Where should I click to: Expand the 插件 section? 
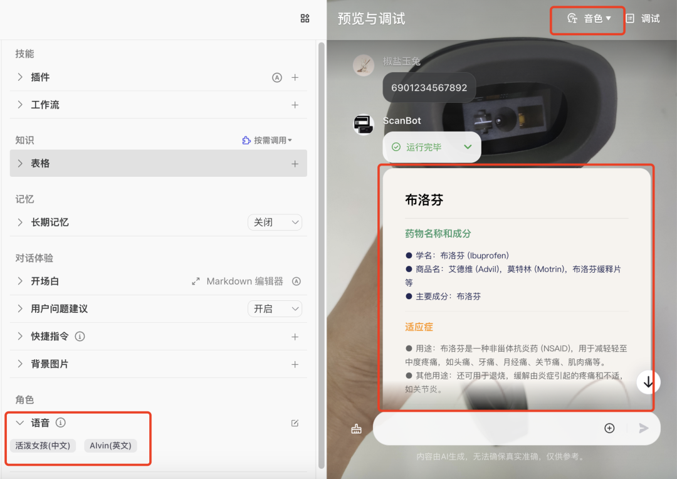coord(20,77)
